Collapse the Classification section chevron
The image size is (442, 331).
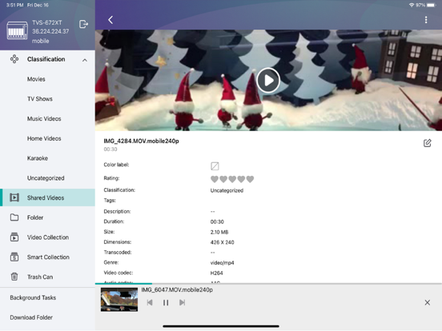point(85,60)
